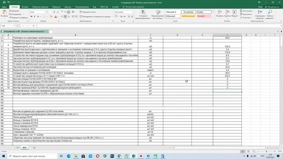Insert cells using Вставить in Cells group
Viewport: 283px width, 159px height.
coord(220,14)
